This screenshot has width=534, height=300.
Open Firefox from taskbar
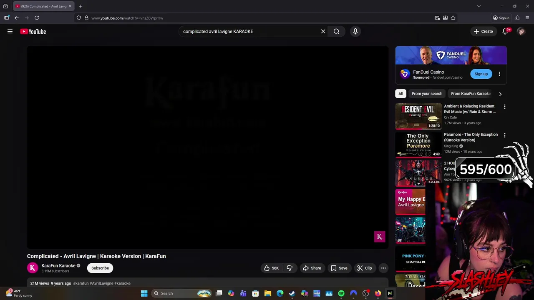378,293
